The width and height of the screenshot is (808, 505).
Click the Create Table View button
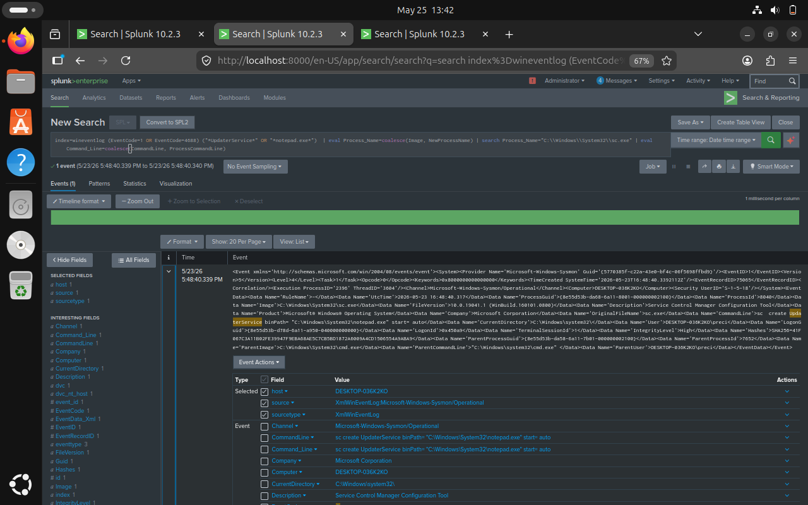(x=740, y=122)
